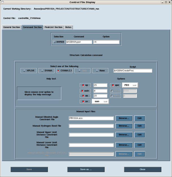The width and height of the screenshot is (172, 177).
Task: Select the DYANA radio option
Action: pyautogui.click(x=46, y=70)
